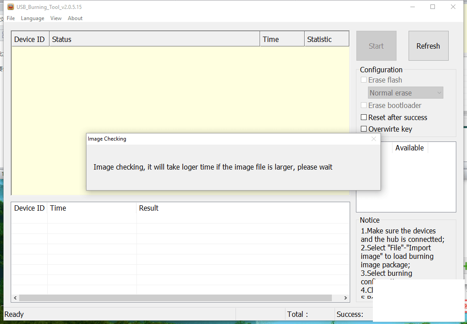Open the Language menu
The image size is (467, 324).
33,18
